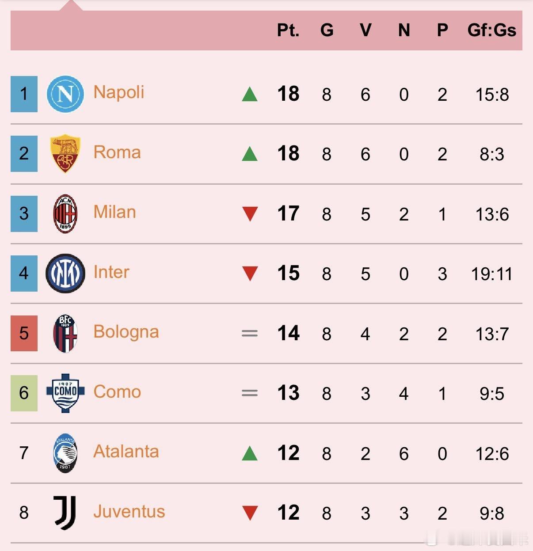Open the Roma team link

(117, 152)
